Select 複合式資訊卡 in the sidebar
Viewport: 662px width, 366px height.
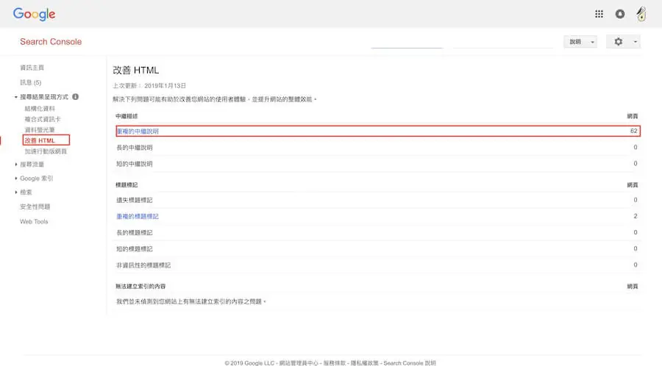(x=43, y=119)
